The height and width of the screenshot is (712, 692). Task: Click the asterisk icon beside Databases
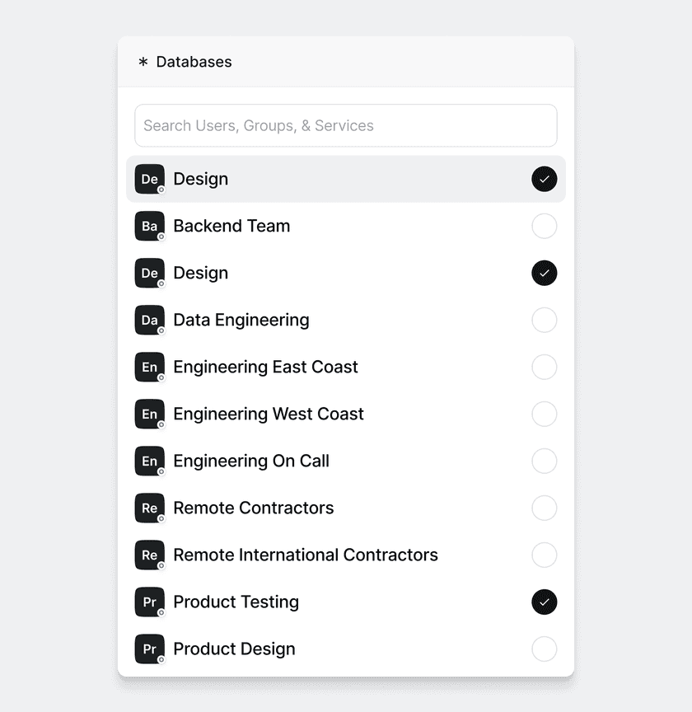point(143,62)
